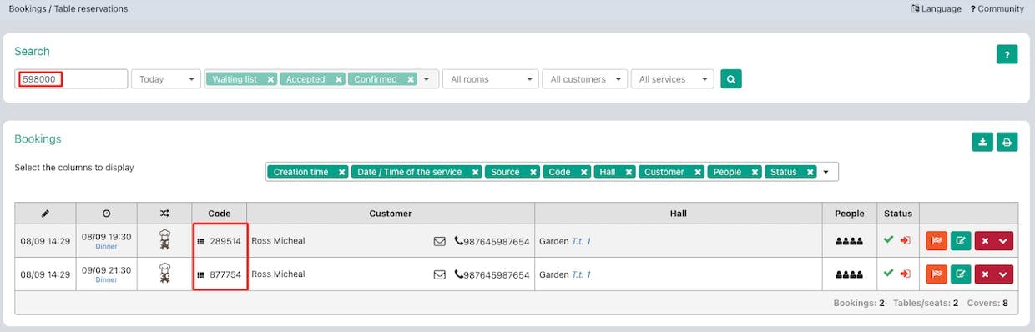Edit booking 877754 with the pencil button

click(961, 274)
